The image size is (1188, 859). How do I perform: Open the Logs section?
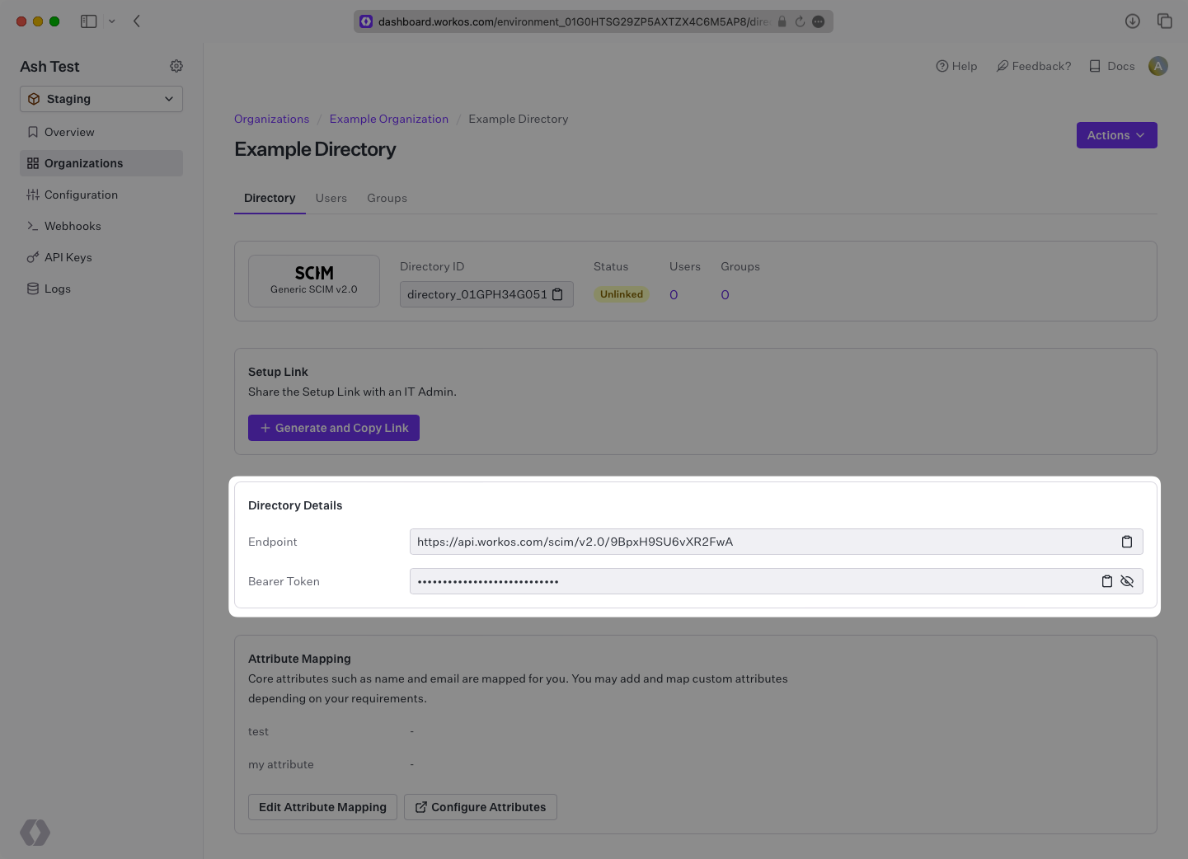pos(58,288)
